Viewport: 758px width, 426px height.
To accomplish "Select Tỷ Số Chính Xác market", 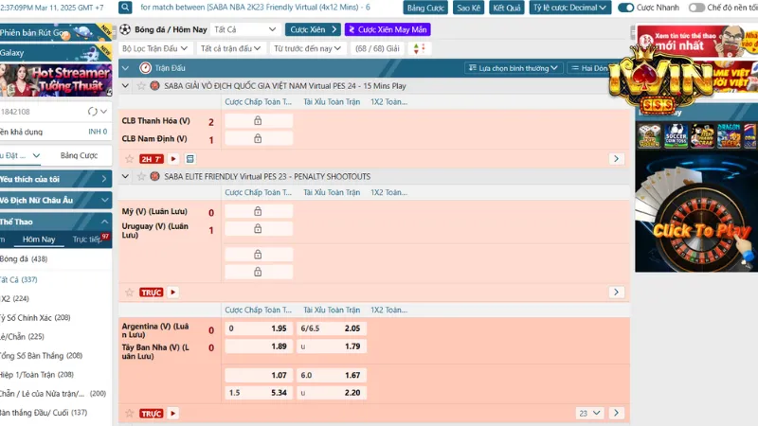I will tap(36, 317).
